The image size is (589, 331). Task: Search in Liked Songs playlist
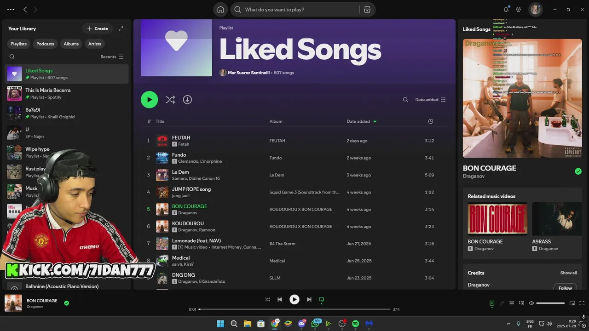click(405, 100)
